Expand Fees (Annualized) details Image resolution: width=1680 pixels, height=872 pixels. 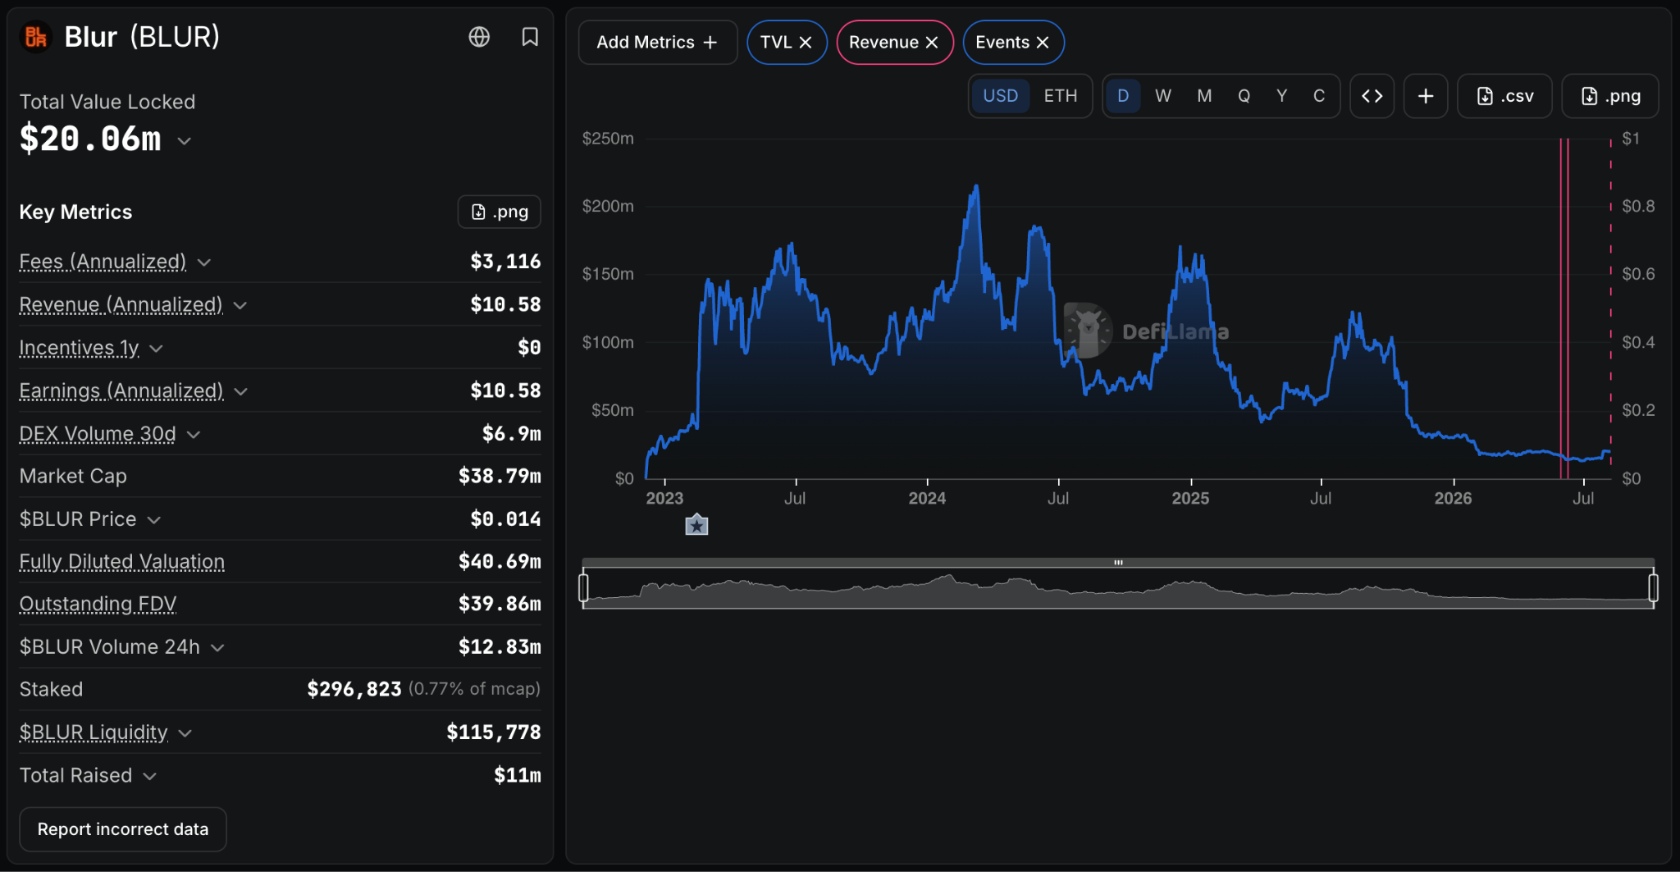pos(204,263)
